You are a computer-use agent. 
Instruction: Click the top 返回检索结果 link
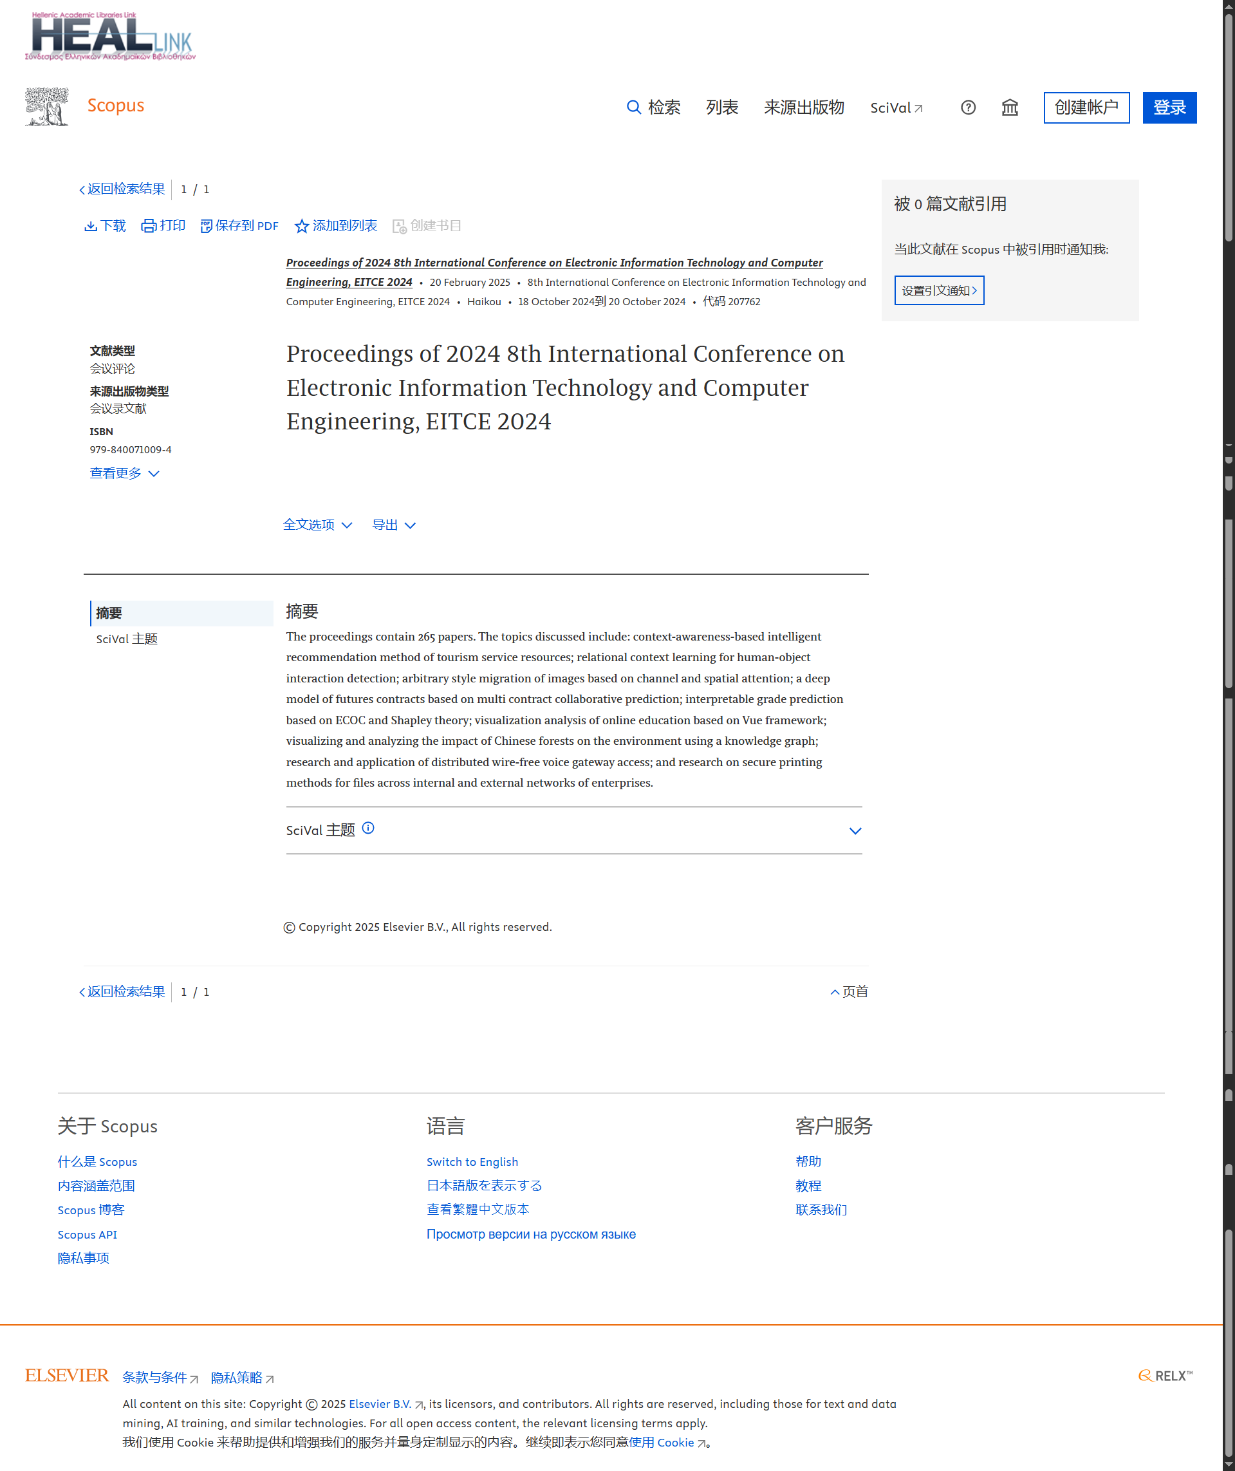[122, 189]
